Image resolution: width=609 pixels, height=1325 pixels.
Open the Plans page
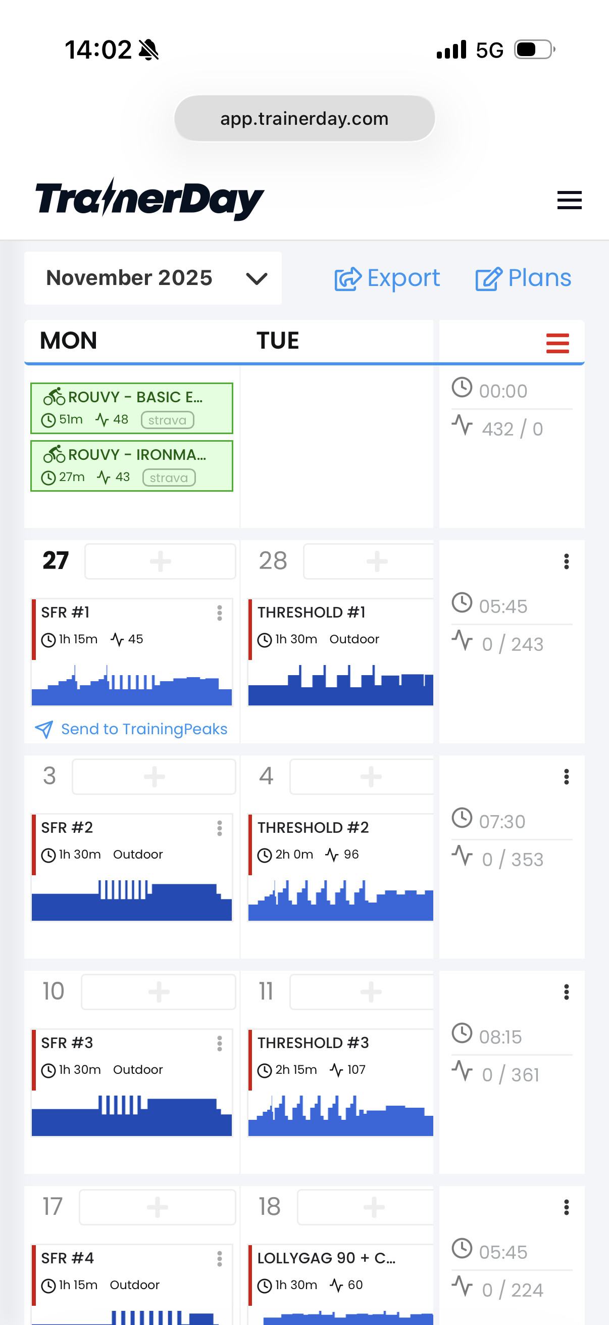[523, 278]
